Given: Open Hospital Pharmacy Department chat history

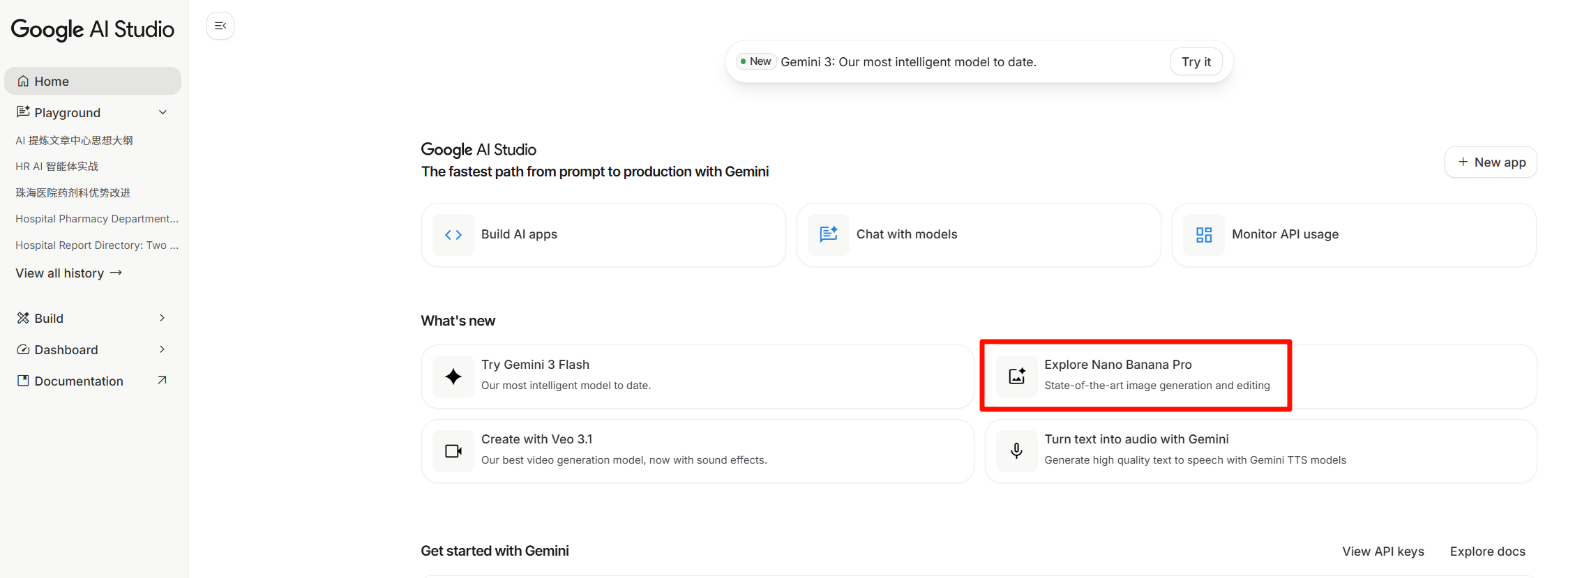Looking at the screenshot, I should click(x=97, y=219).
